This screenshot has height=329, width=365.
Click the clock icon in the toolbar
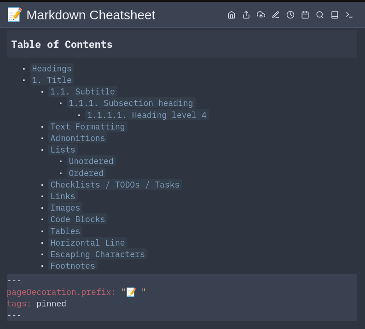coord(290,15)
